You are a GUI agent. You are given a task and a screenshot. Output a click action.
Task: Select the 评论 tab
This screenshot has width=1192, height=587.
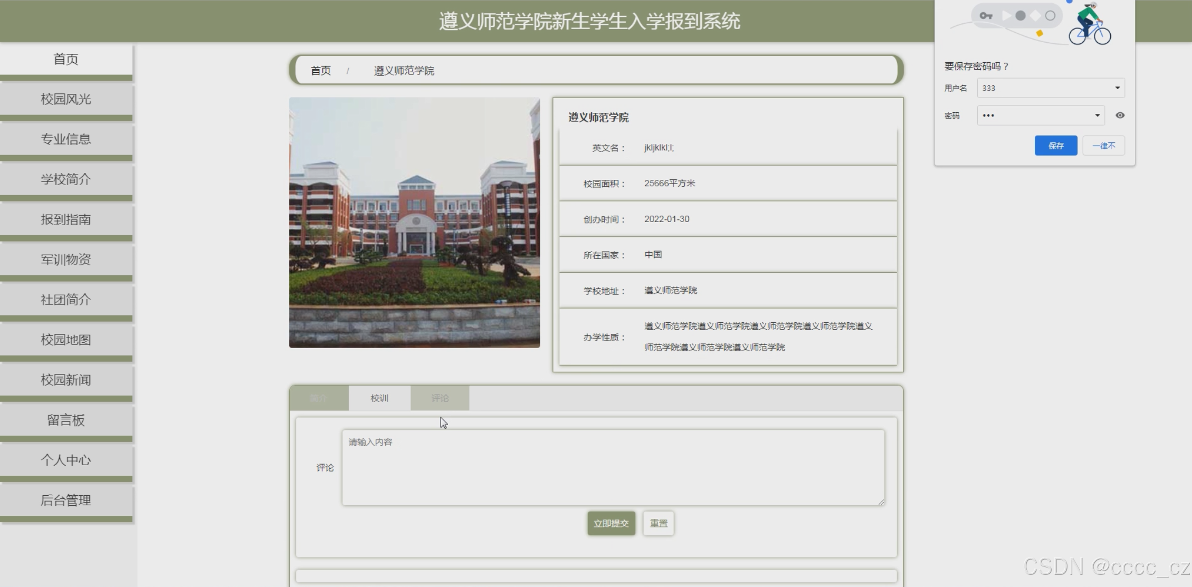click(x=440, y=398)
